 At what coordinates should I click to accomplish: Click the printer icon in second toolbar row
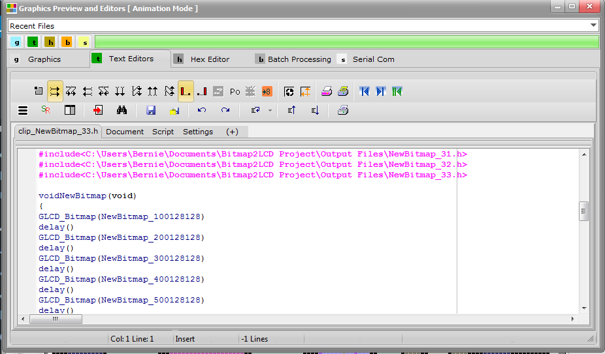click(342, 110)
